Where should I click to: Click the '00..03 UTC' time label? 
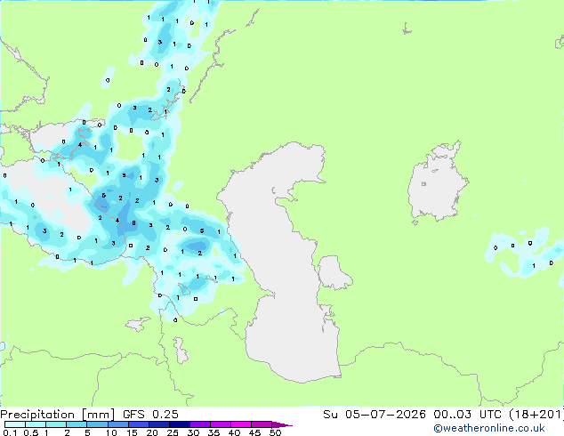[x=467, y=415]
